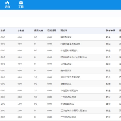Click the 1.00 balance in 永德县配送站 row
Image resolution: width=121 pixels, height=121 pixels.
(3, 104)
